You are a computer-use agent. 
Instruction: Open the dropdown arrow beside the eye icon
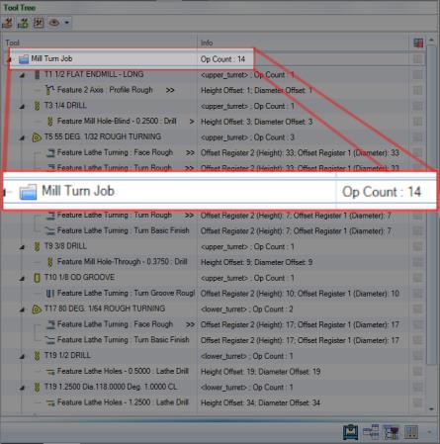pos(67,23)
